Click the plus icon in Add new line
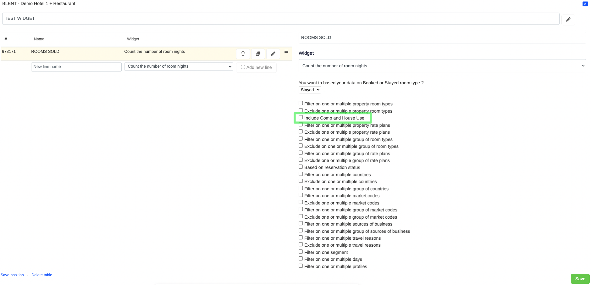The height and width of the screenshot is (285, 591). click(243, 67)
